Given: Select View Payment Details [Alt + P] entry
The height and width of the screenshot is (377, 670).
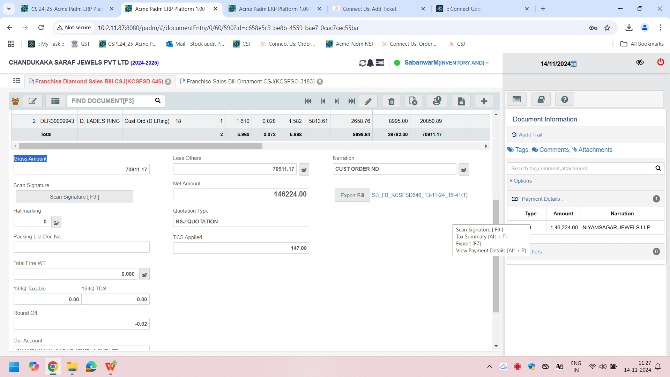Looking at the screenshot, I should 491,251.
